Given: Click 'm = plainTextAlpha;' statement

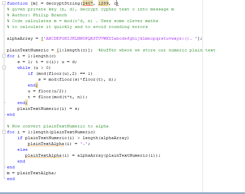Looking at the screenshot, I should [31, 173].
